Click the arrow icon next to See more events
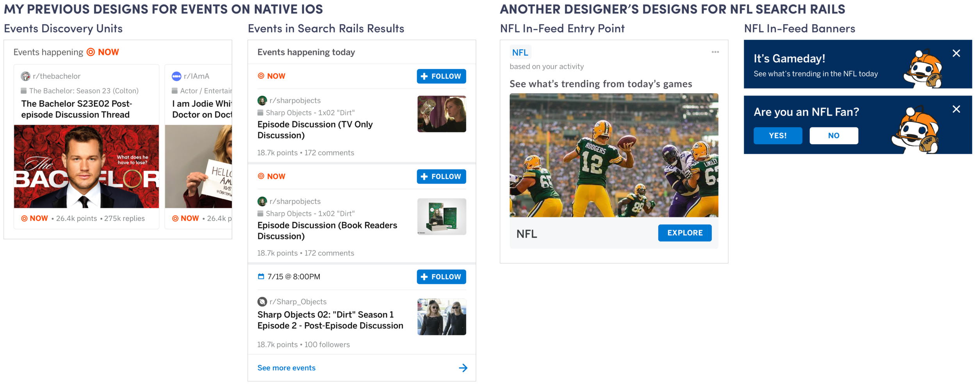 pyautogui.click(x=463, y=368)
